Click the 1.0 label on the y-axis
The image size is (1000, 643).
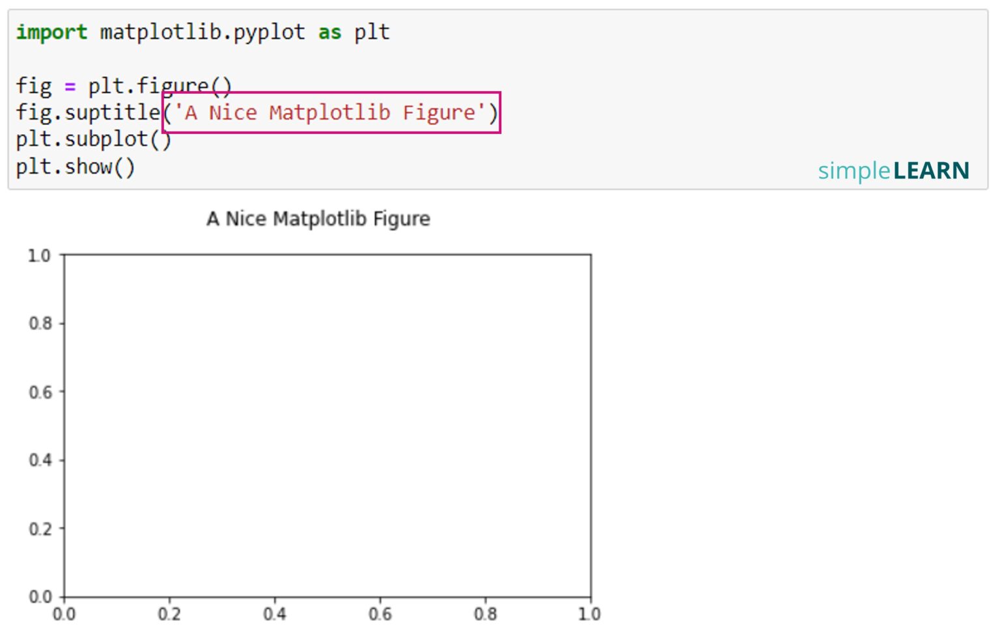(x=40, y=255)
